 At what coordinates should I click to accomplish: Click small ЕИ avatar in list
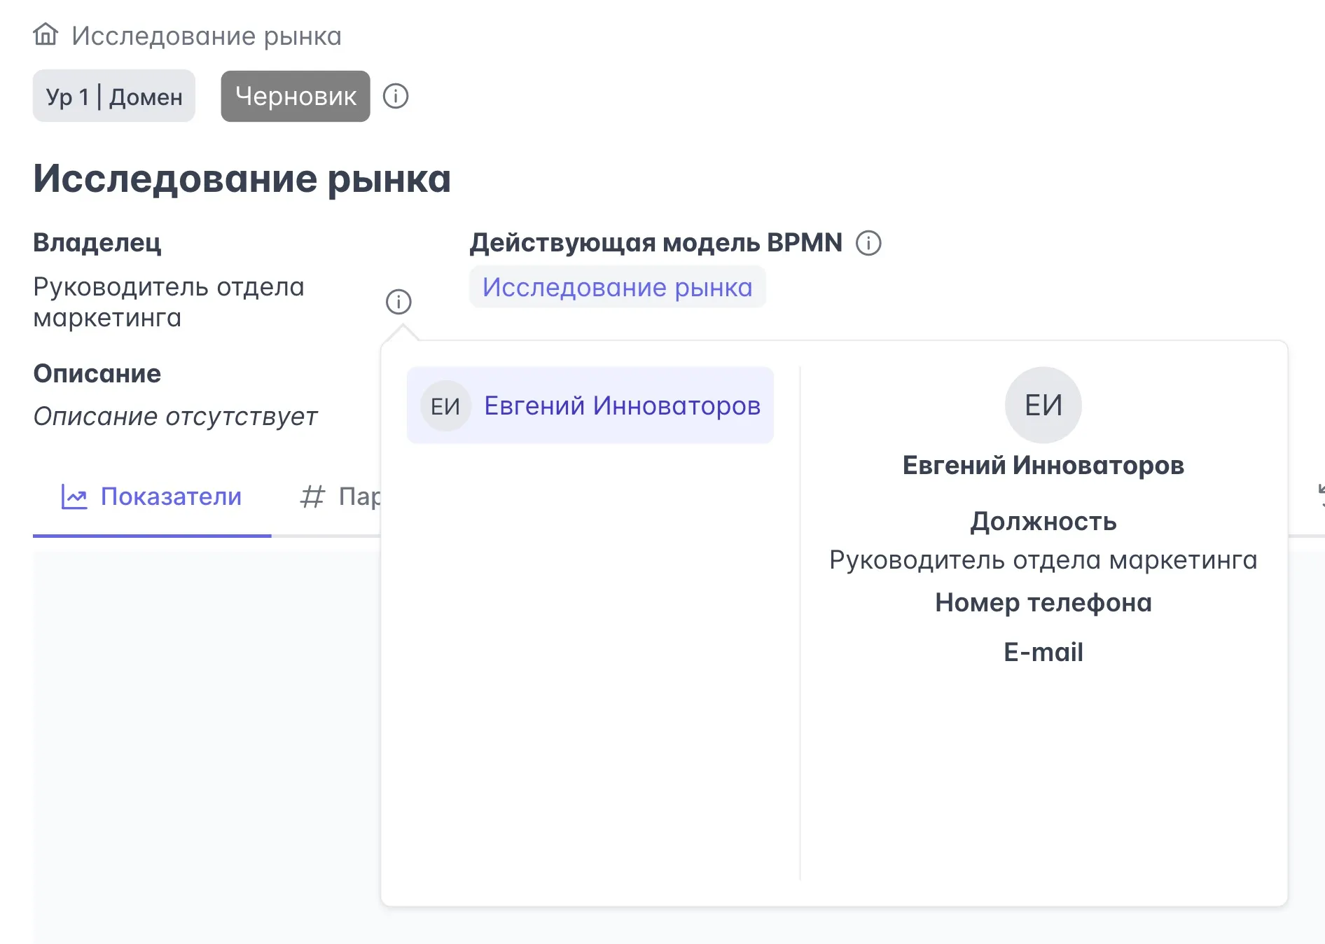click(x=445, y=405)
